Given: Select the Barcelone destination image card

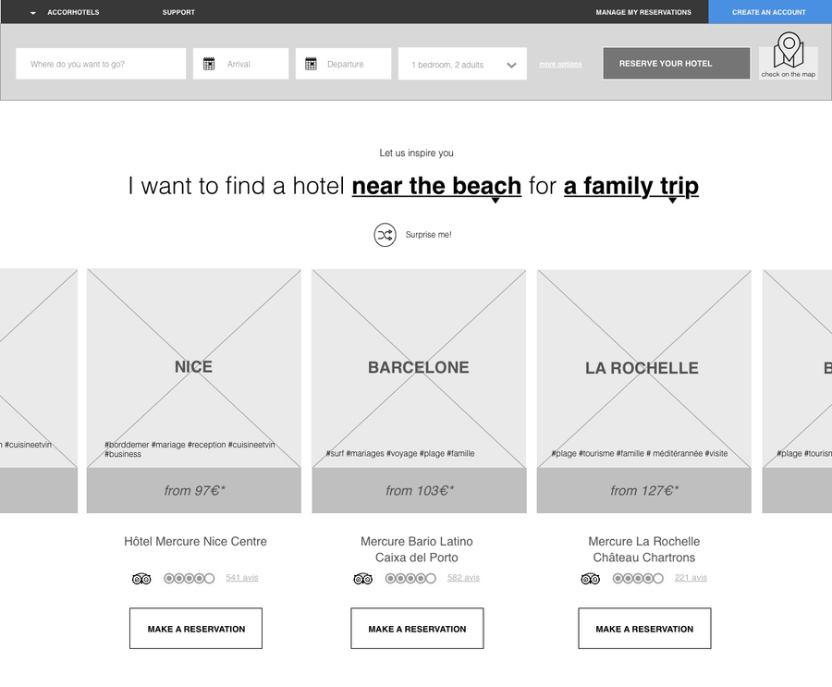Looking at the screenshot, I should (419, 368).
